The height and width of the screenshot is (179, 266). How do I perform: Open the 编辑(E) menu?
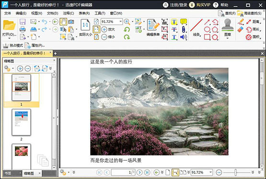[21, 13]
